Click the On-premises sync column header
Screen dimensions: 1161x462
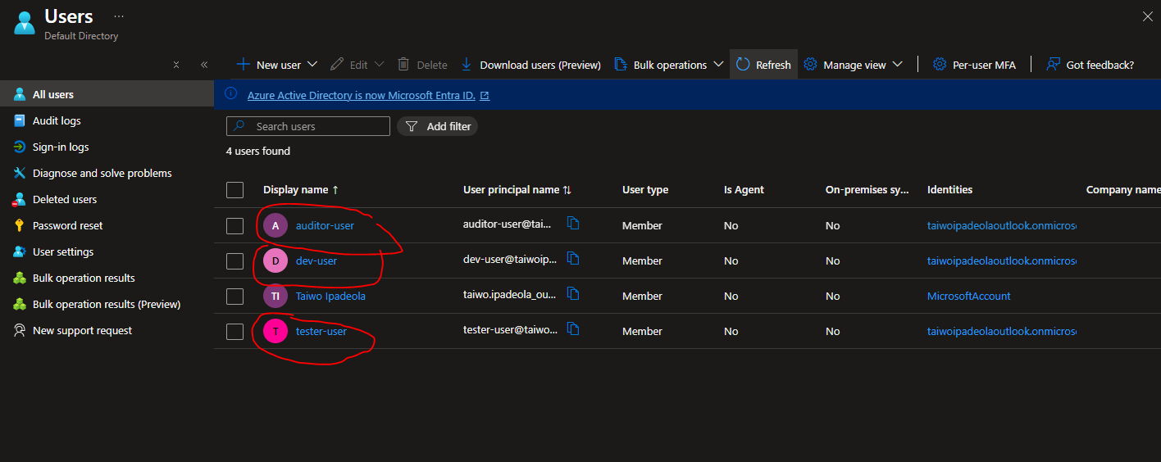867,189
